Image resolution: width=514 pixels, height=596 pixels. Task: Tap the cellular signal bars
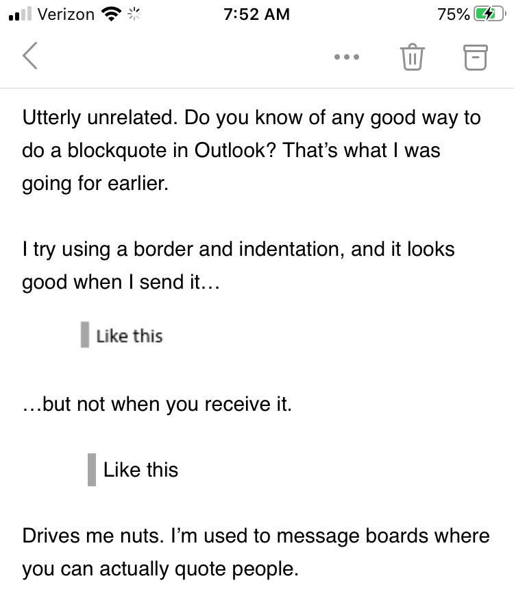tap(20, 14)
